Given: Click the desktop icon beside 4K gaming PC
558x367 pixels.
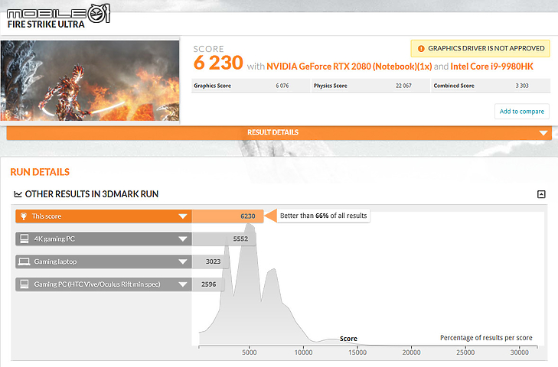Looking at the screenshot, I should tap(24, 239).
